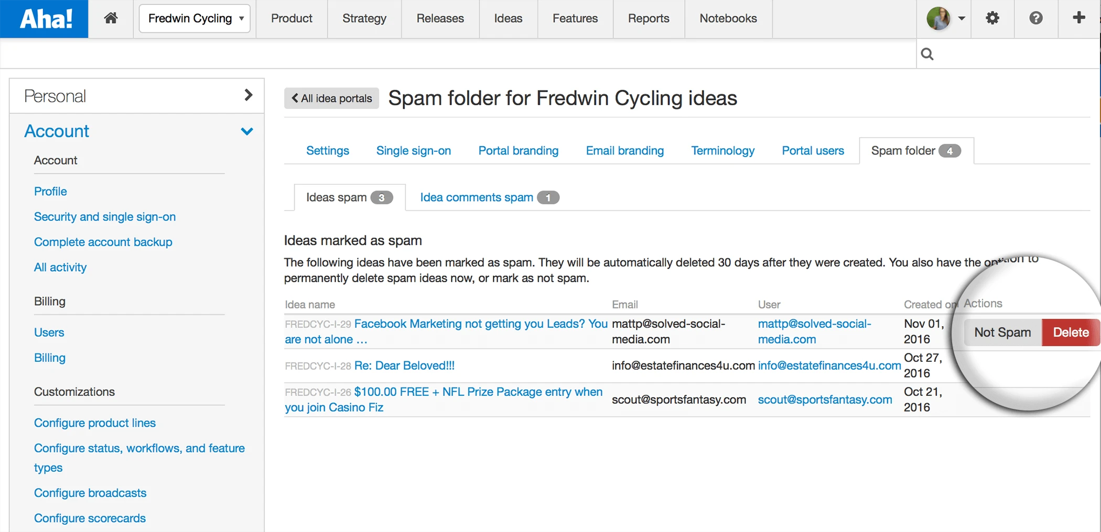The height and width of the screenshot is (532, 1101).
Task: Open the user avatar menu
Action: pos(945,18)
